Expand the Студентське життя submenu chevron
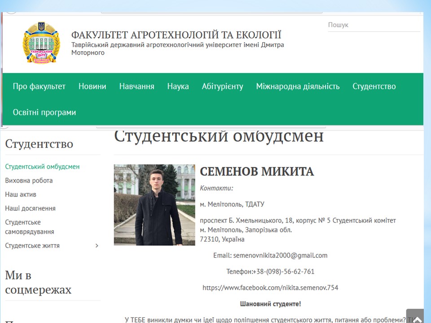 point(97,246)
